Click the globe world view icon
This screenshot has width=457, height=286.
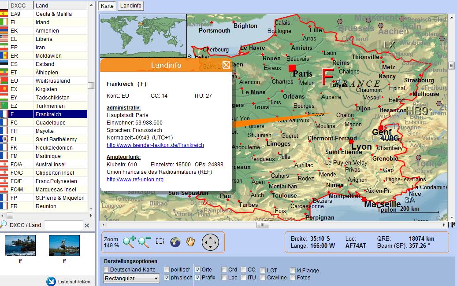175,242
